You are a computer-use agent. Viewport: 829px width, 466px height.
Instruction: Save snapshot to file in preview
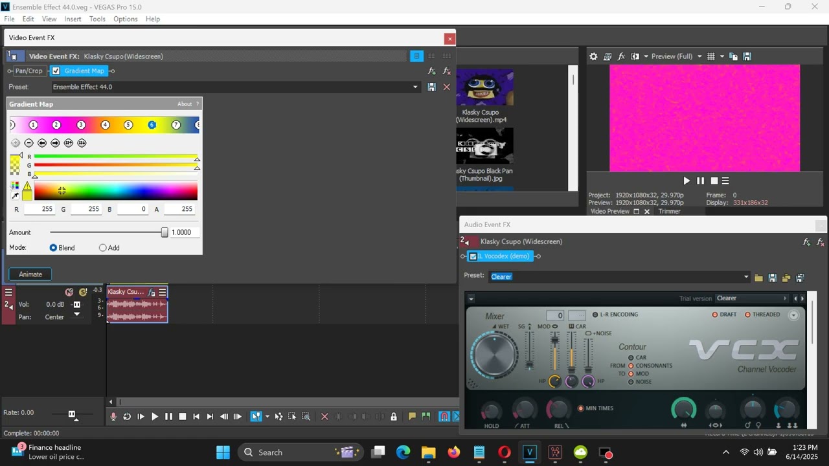coord(747,56)
